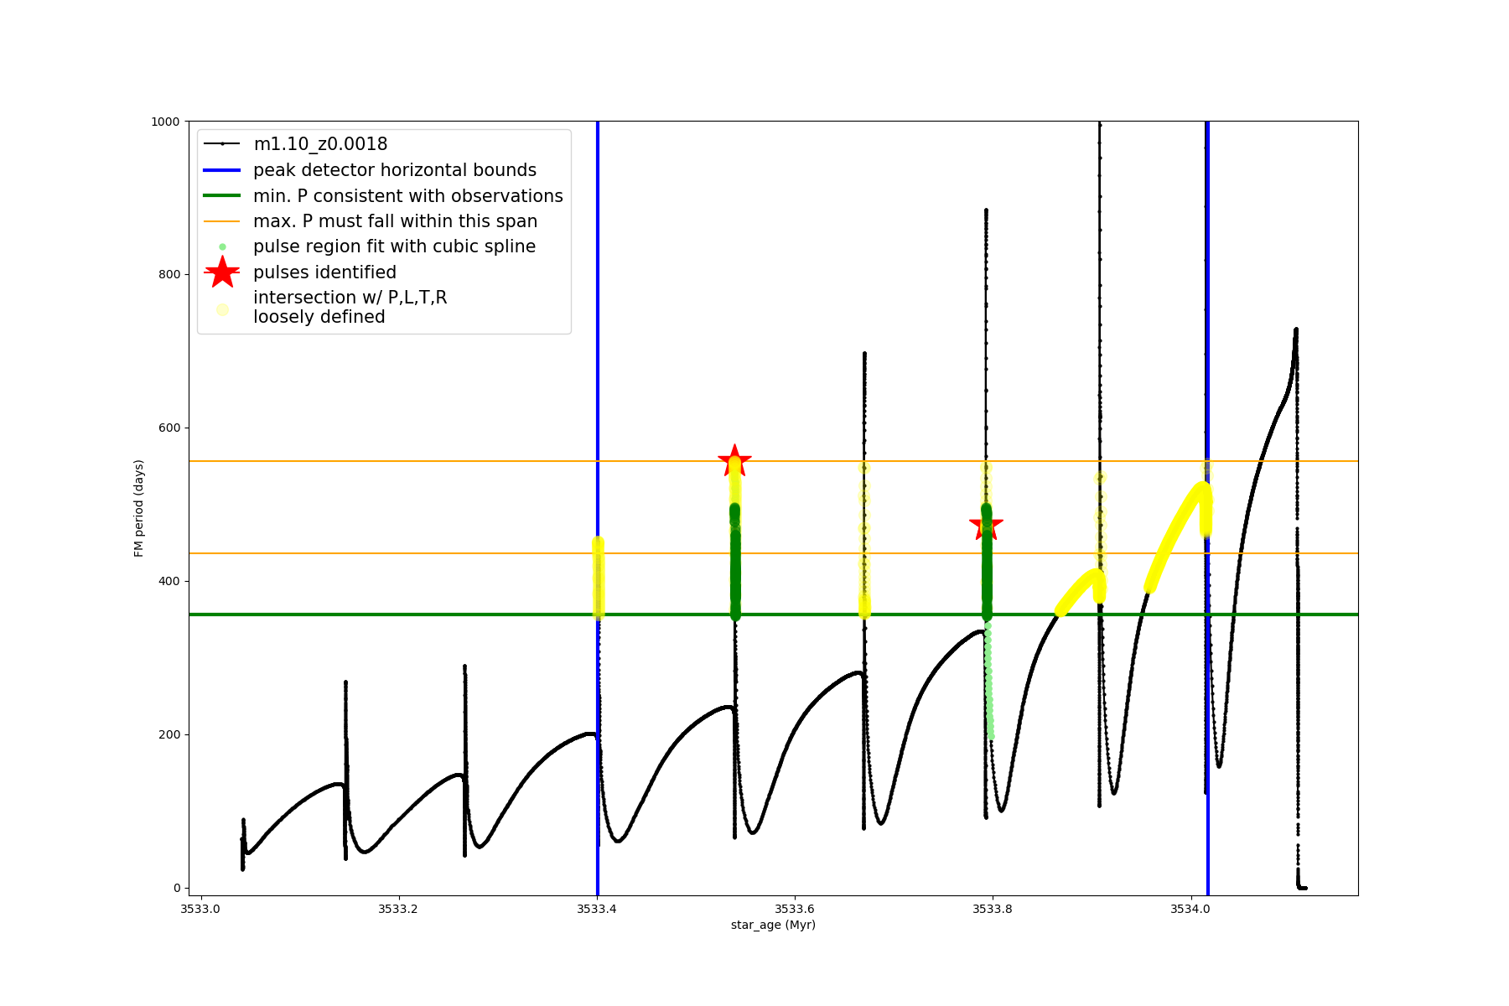Click the lower red star marker near 3533.8

(986, 526)
